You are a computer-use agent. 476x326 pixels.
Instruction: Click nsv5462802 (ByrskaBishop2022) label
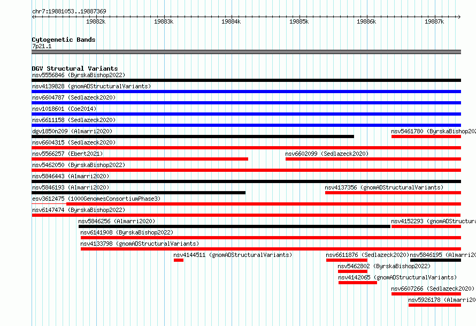click(x=384, y=266)
